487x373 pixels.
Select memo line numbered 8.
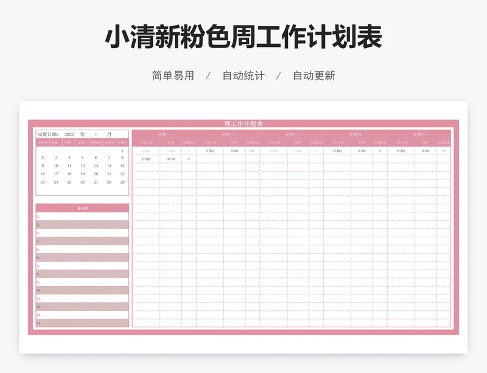pos(82,274)
